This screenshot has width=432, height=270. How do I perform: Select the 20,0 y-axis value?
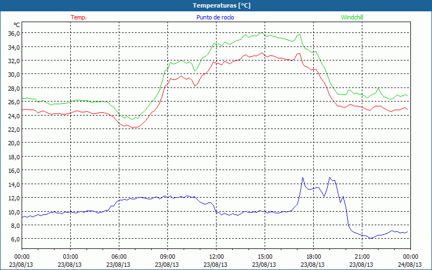coord(15,143)
